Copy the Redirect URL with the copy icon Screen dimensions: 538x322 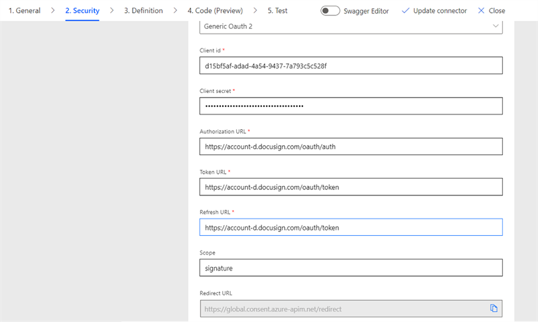[494, 309]
